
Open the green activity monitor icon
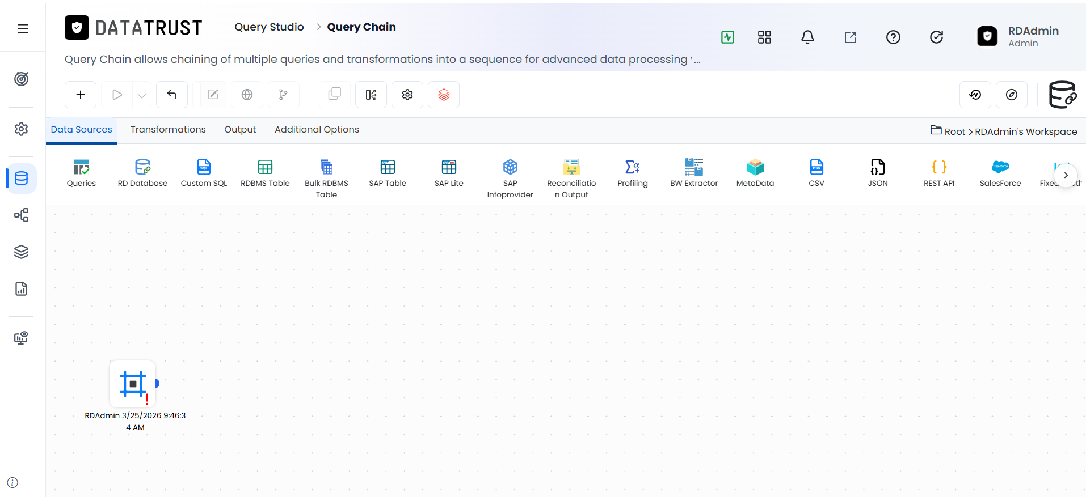pyautogui.click(x=727, y=37)
